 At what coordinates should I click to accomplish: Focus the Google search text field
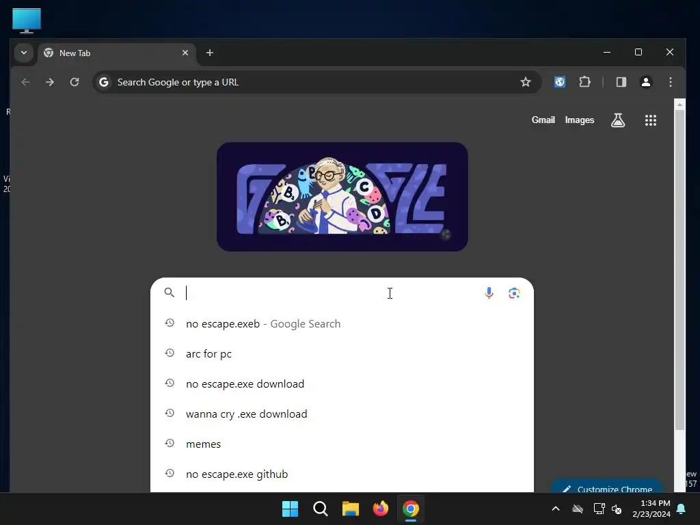pos(330,293)
